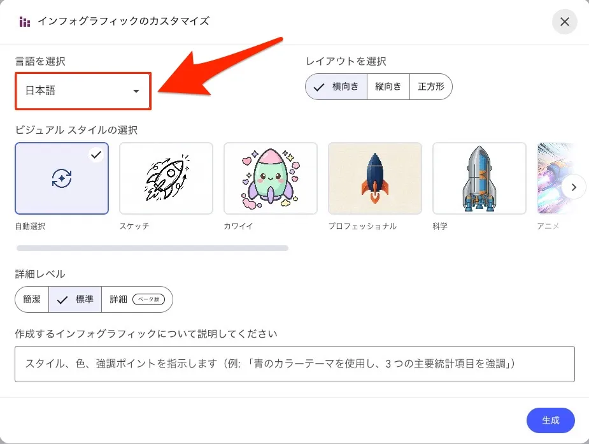Select the Sketch rocket style thumbnail
The image size is (589, 444).
point(166,178)
